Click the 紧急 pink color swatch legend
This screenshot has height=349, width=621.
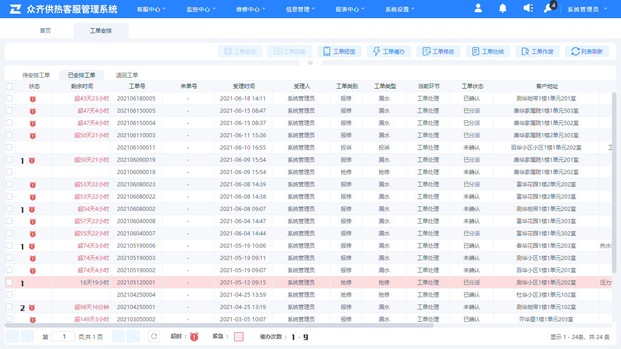pos(239,337)
